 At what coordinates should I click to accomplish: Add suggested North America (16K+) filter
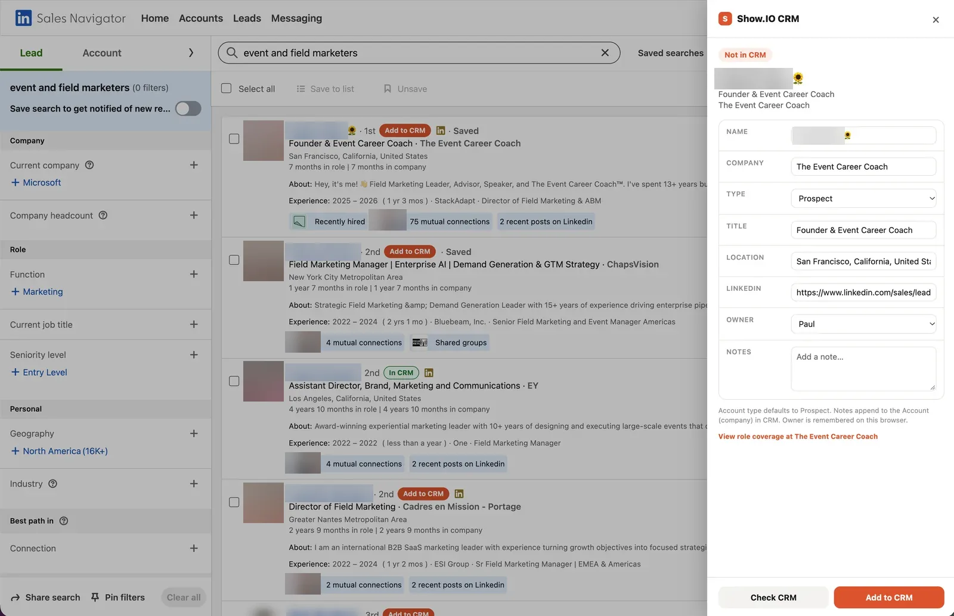coord(59,451)
